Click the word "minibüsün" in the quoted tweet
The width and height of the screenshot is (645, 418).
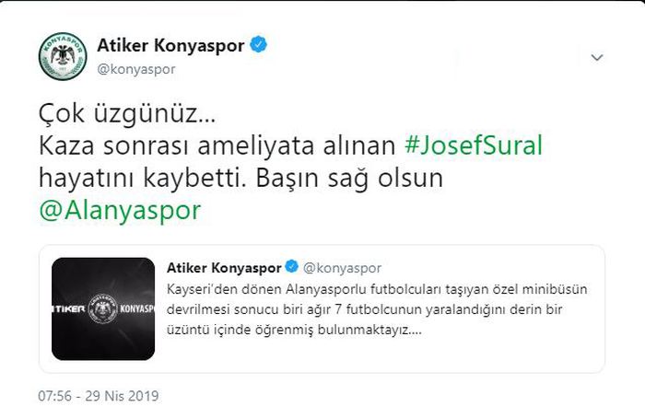pos(555,289)
